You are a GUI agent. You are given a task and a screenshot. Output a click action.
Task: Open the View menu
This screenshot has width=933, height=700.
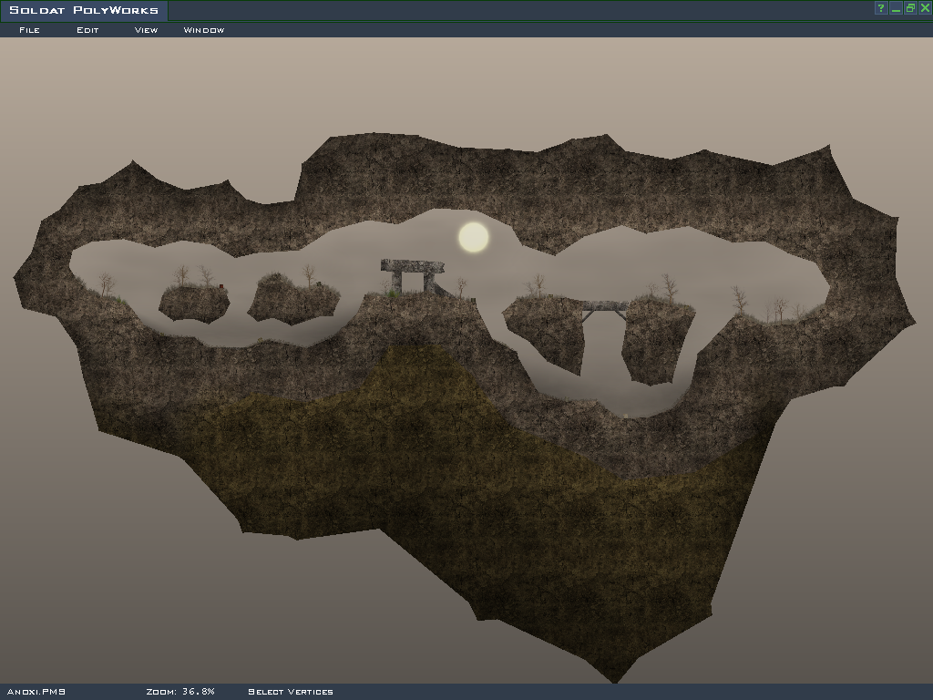point(146,30)
